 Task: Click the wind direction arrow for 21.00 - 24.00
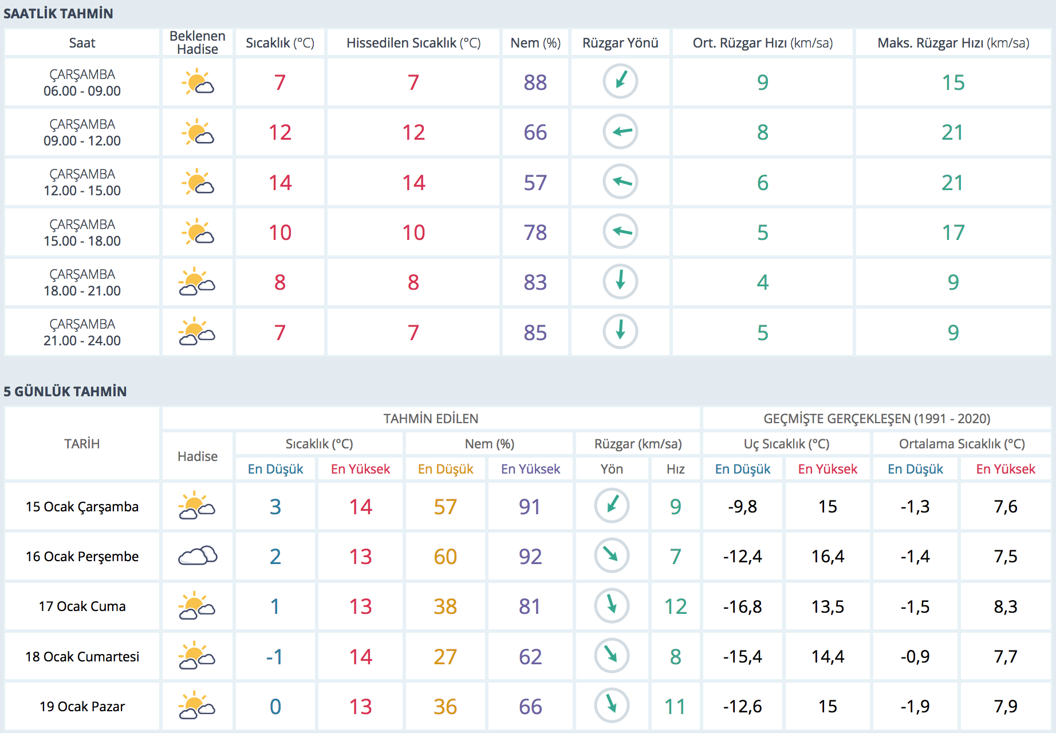620,332
